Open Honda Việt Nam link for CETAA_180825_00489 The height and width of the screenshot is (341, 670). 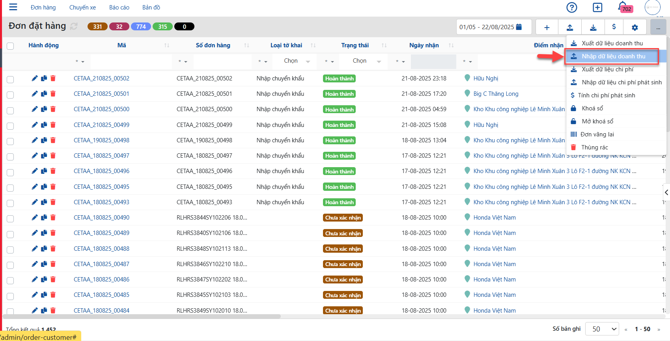tap(495, 233)
